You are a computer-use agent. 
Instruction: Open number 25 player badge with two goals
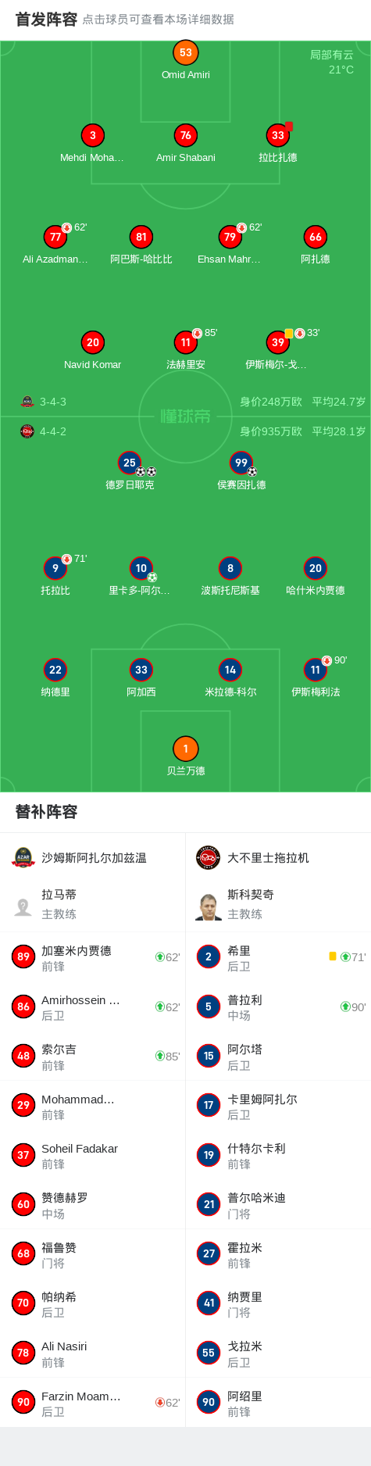pyautogui.click(x=130, y=463)
